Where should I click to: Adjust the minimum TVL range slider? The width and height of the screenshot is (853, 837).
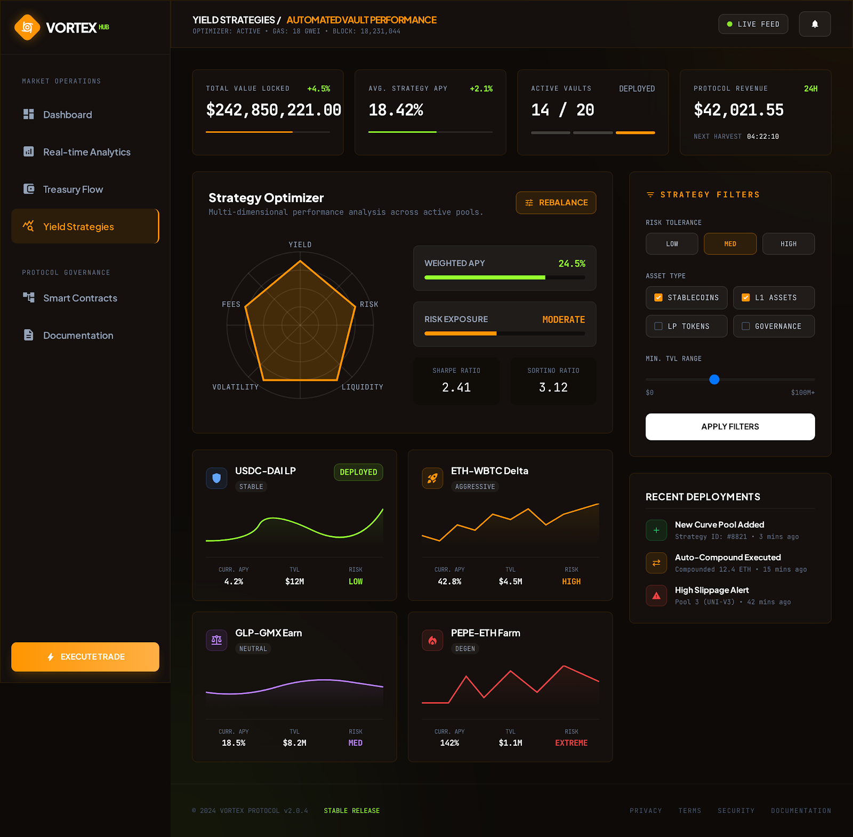pyautogui.click(x=714, y=380)
